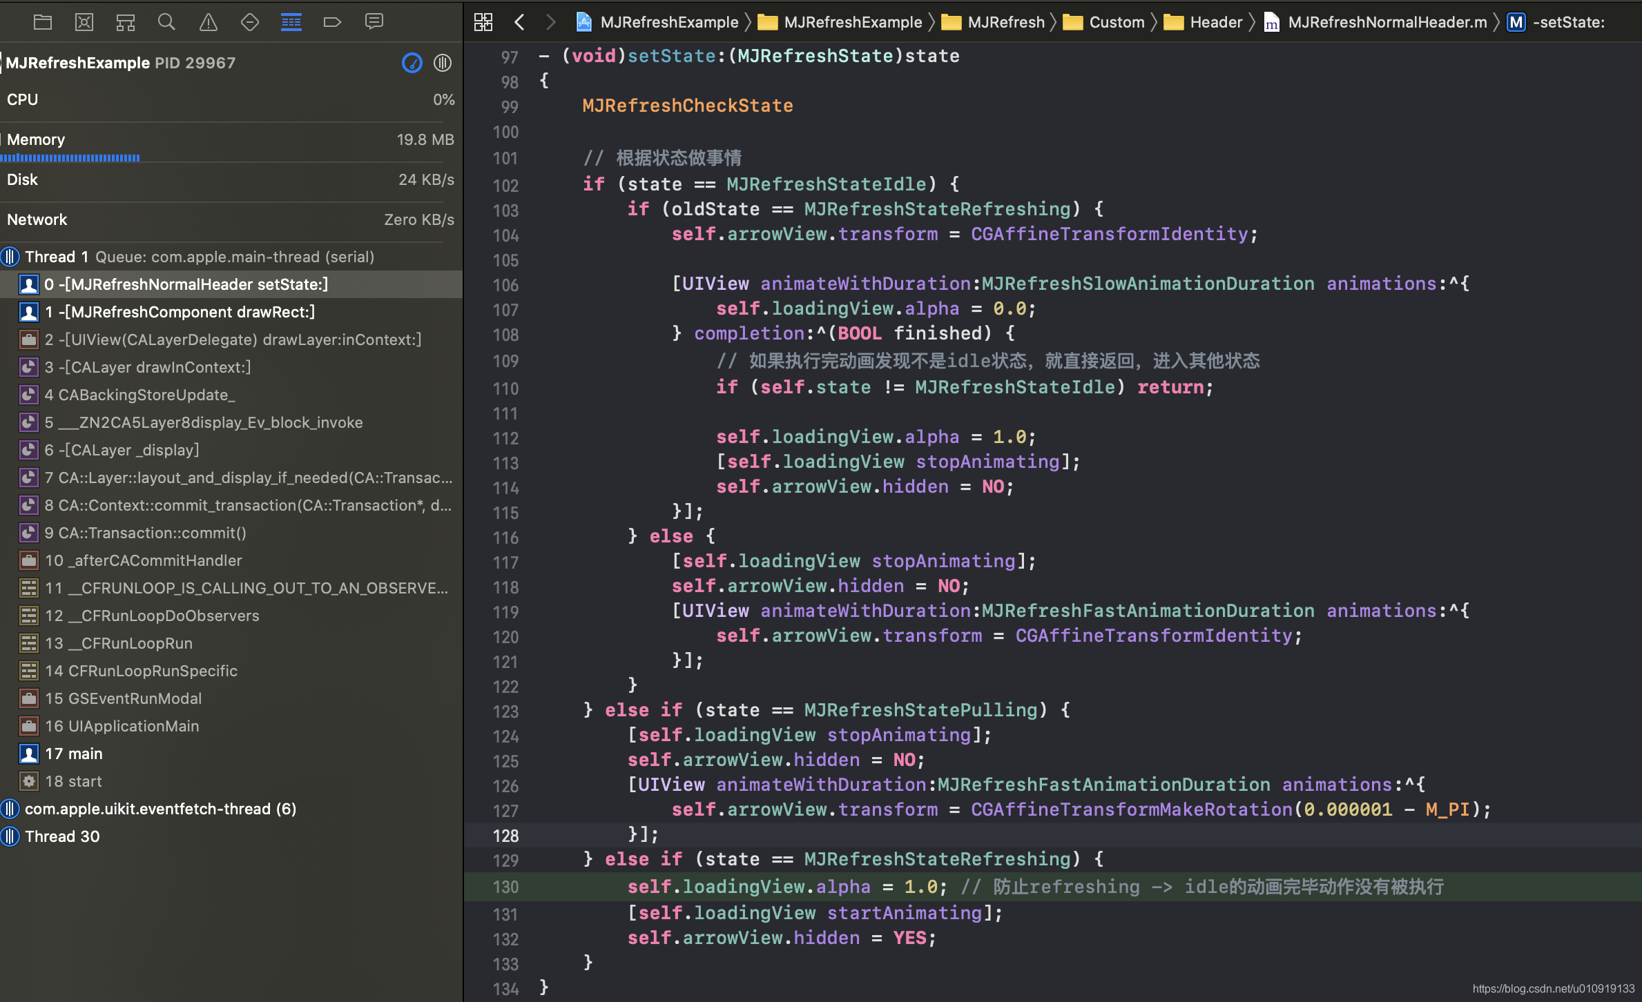Select the Custom folder breadcrumb
The width and height of the screenshot is (1642, 1002).
[x=1116, y=22]
